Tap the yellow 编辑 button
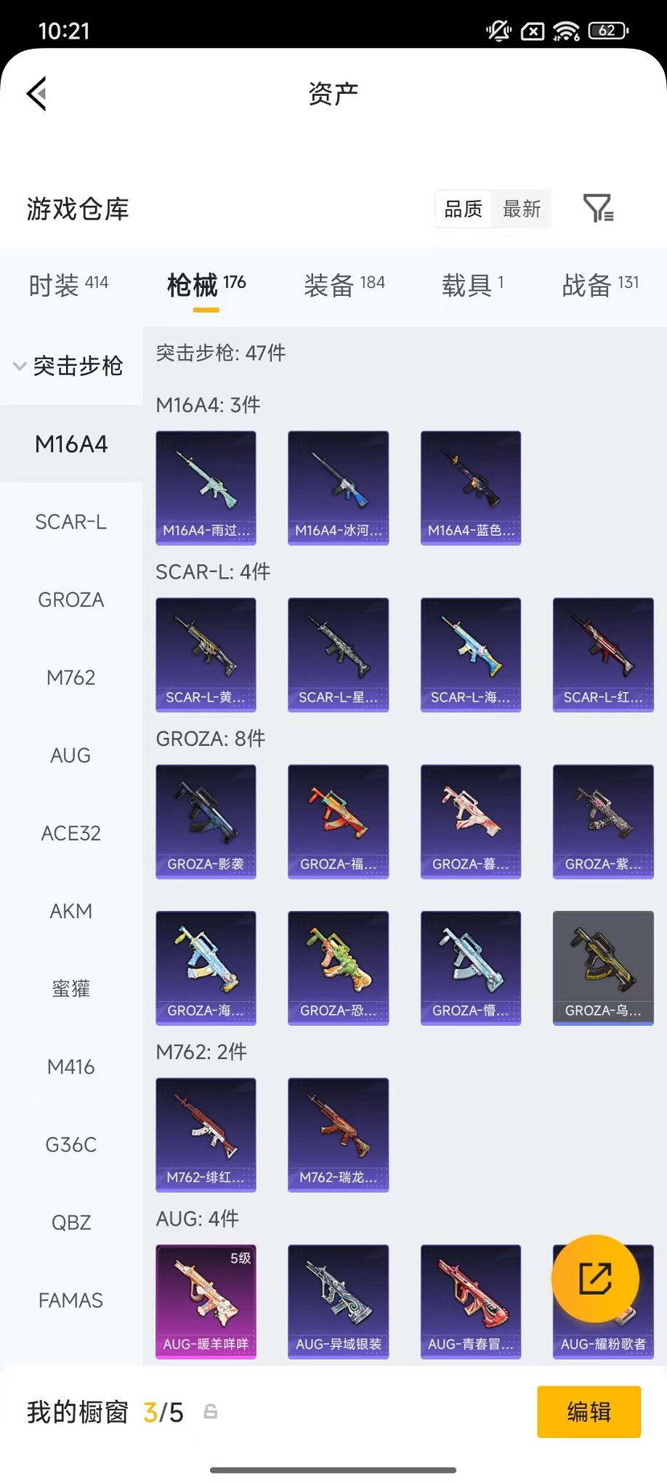Viewport: 667px width, 1483px height. [589, 1412]
